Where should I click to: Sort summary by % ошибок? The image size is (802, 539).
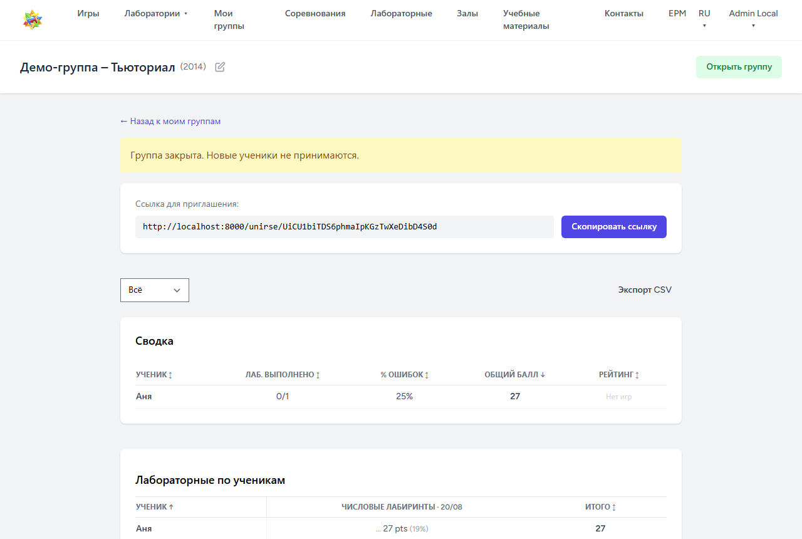point(405,375)
